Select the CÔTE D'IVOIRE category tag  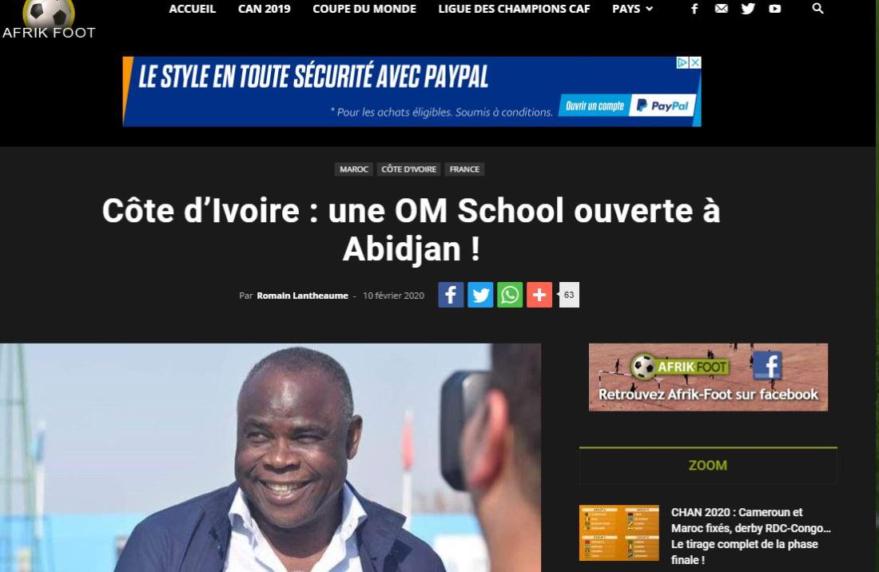(408, 169)
